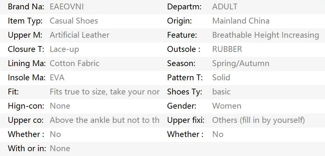Select the RUBBER outsole value
Viewport: 325px width, 156px height.
click(227, 49)
